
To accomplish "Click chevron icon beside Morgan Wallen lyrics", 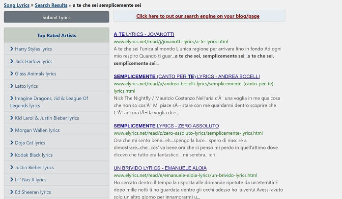I will tap(12, 130).
